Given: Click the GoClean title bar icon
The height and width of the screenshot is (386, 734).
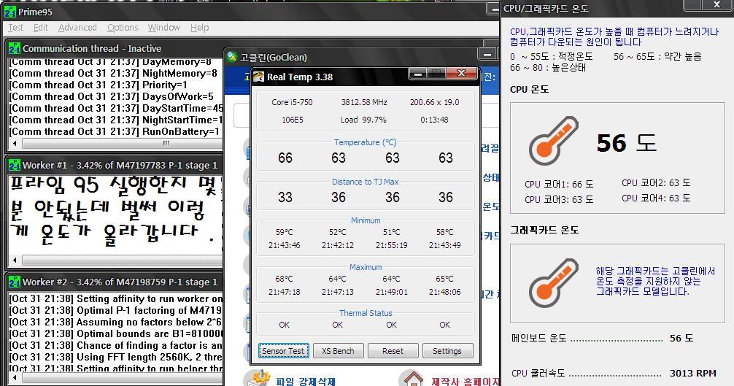Looking at the screenshot, I should tap(232, 57).
